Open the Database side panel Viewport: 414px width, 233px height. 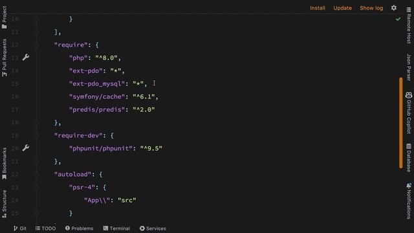(x=409, y=158)
